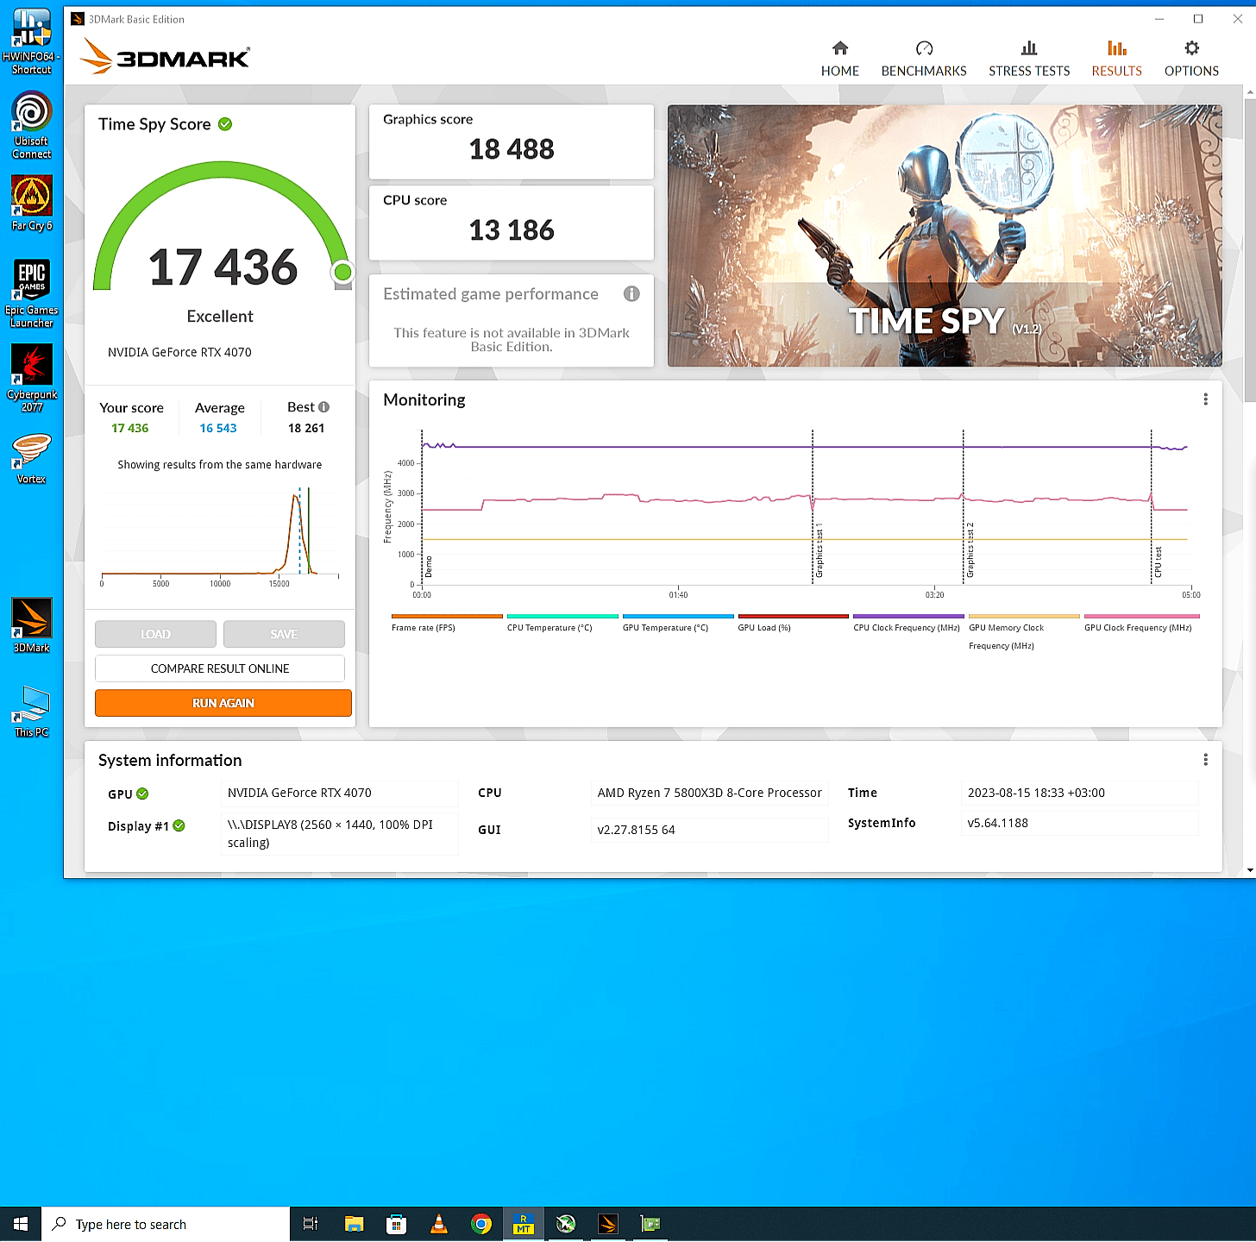Toggle the Frame rate (FPS) legend swatch
This screenshot has width=1256, height=1242.
[x=447, y=617]
